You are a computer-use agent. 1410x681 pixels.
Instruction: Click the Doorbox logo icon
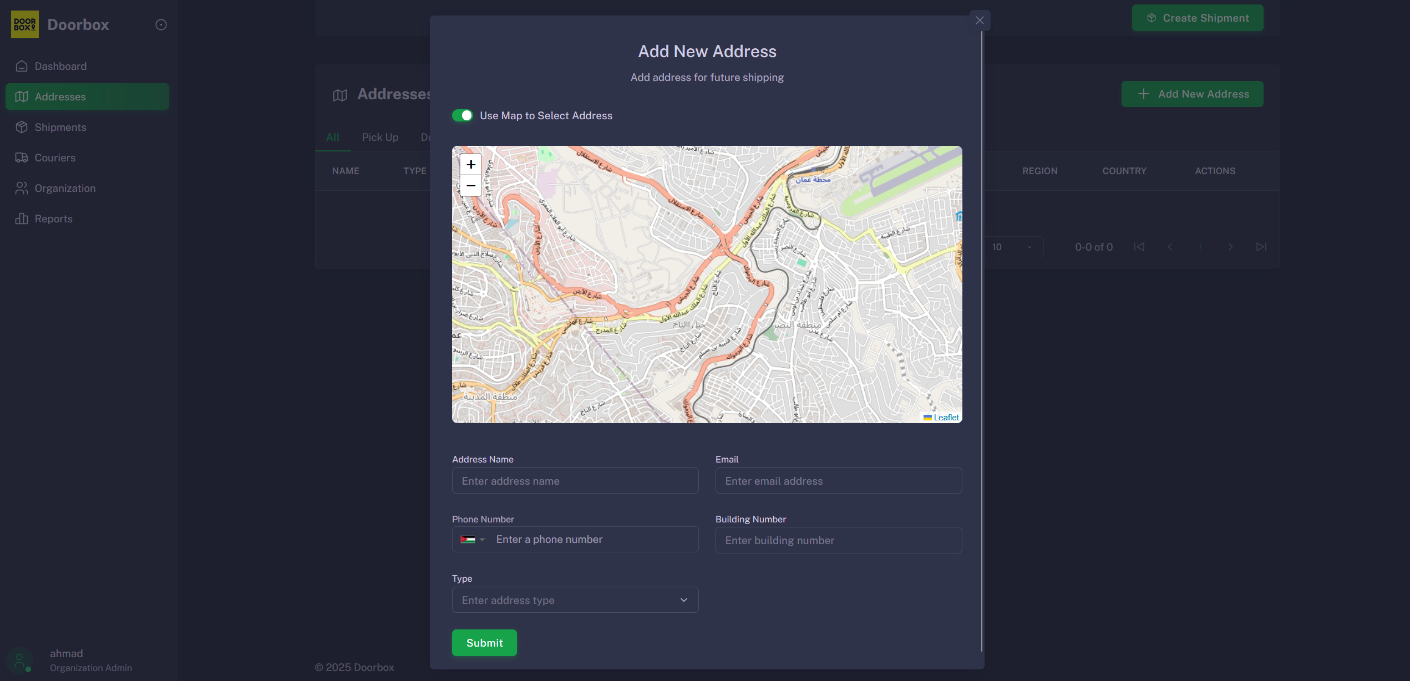pyautogui.click(x=25, y=24)
